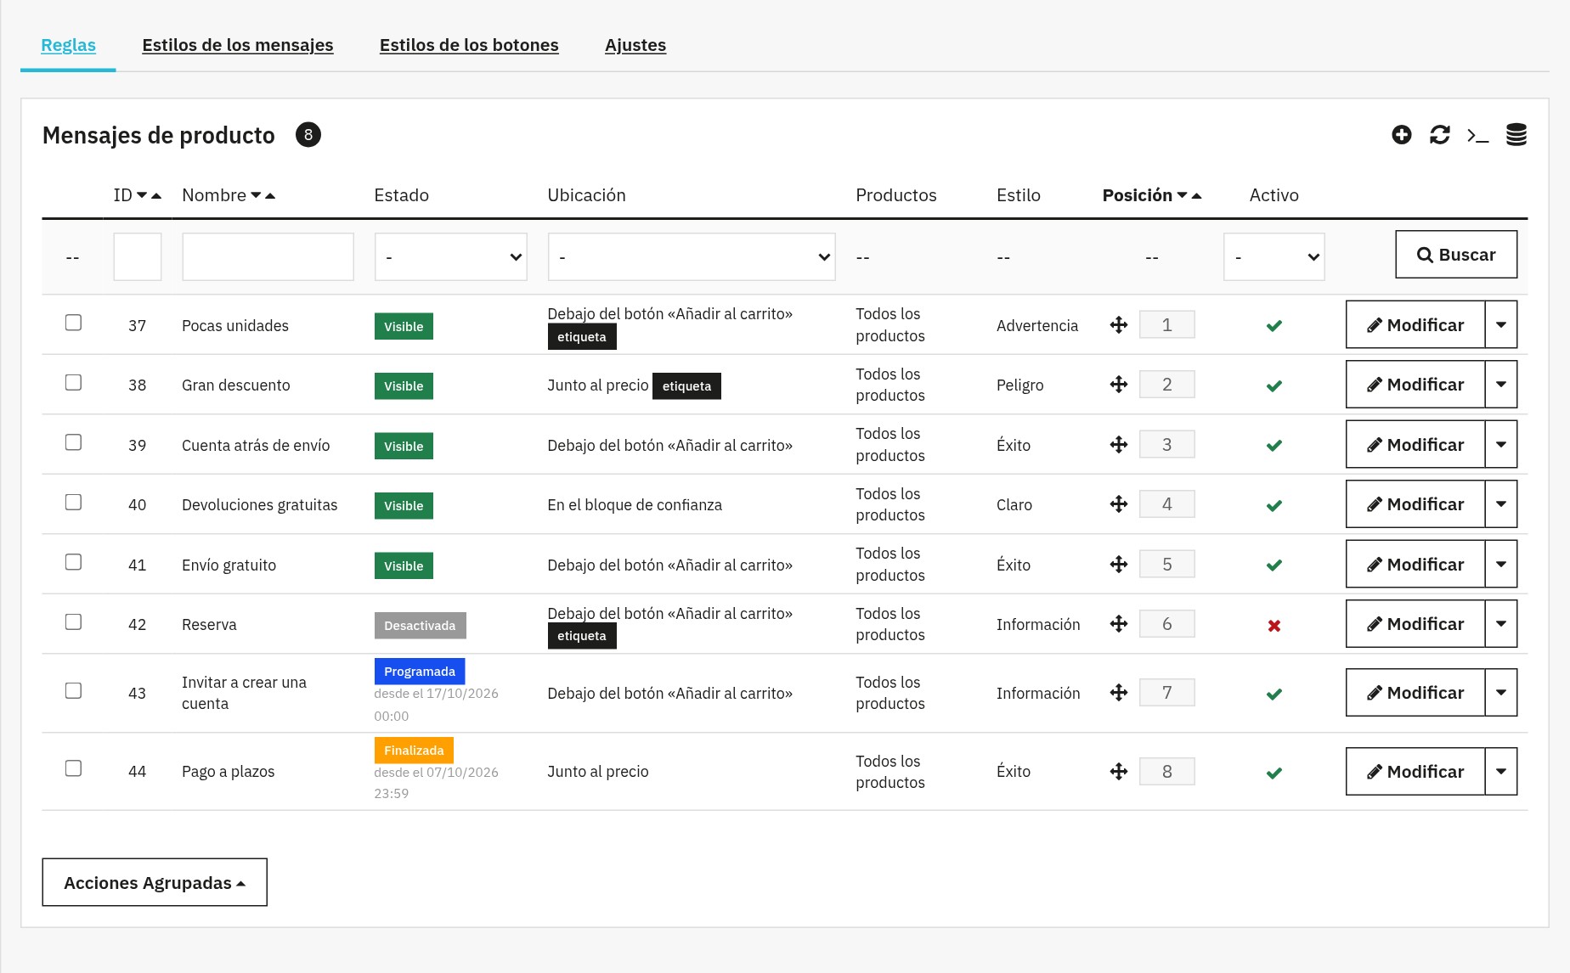Screen dimensions: 1570x973
Task: Grab the move handle for Pago a plazos
Action: coord(1119,771)
